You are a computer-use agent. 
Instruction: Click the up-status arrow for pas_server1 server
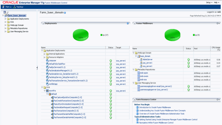pos(188,63)
